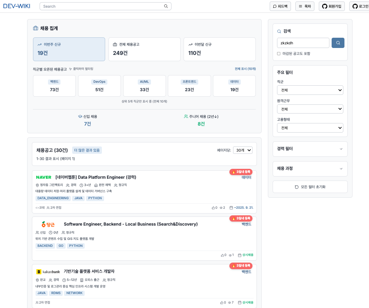Open the 원격근무 dropdown

tap(310, 109)
